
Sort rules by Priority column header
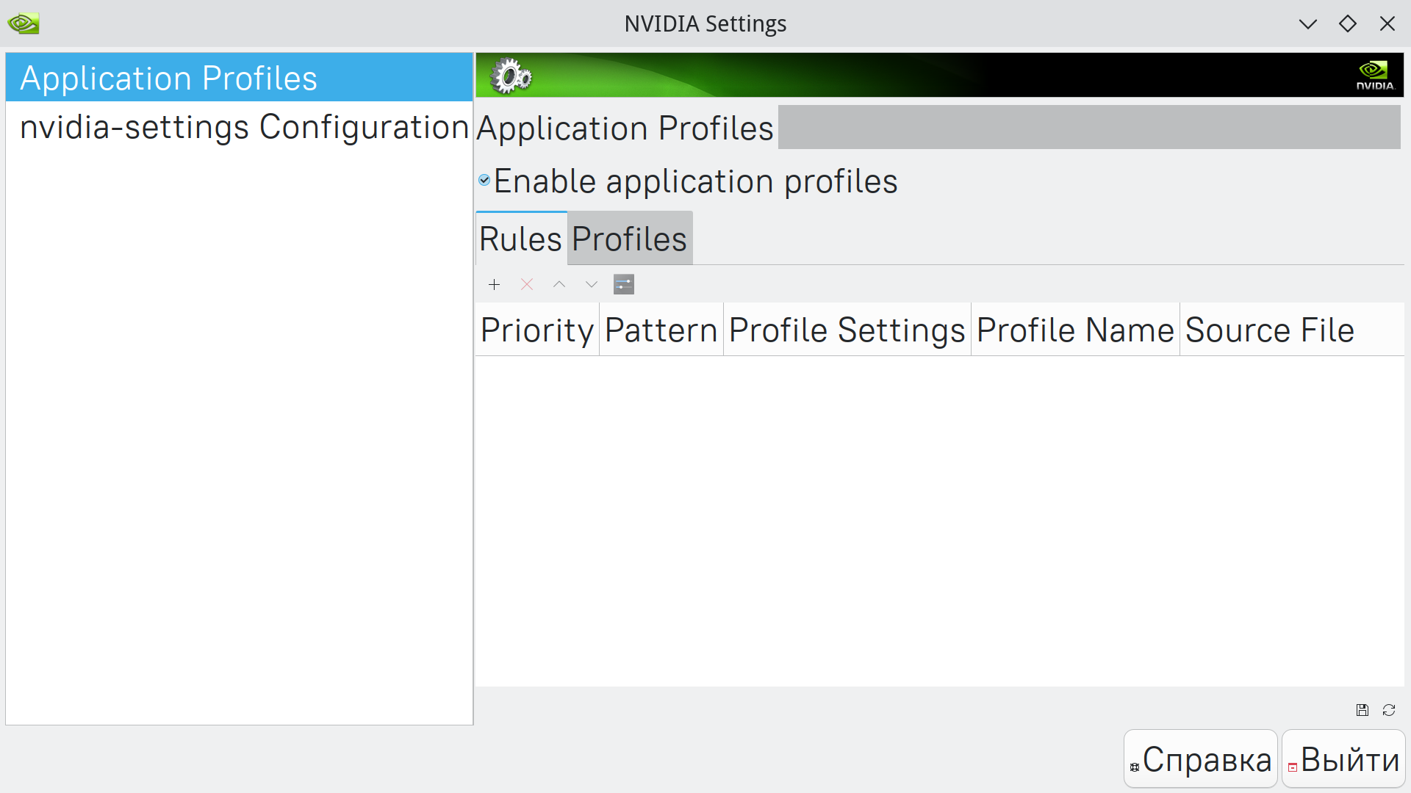[x=536, y=330]
